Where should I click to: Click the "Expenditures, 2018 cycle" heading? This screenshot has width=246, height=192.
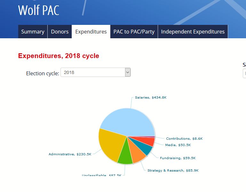coord(59,56)
